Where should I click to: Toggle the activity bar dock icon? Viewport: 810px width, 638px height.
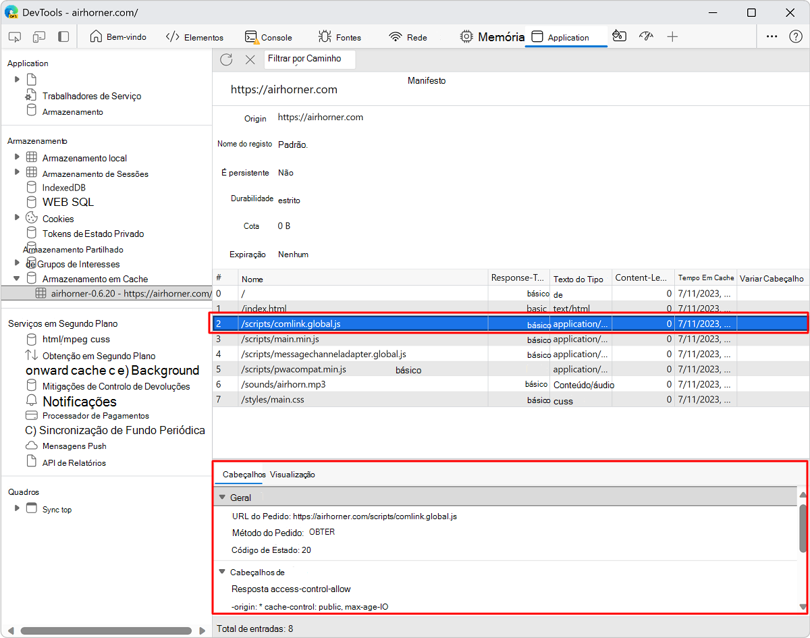click(x=63, y=37)
